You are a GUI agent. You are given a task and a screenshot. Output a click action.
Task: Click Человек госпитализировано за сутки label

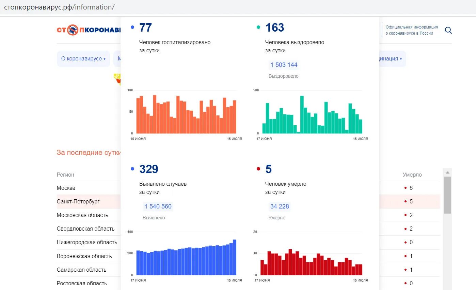[x=175, y=47]
